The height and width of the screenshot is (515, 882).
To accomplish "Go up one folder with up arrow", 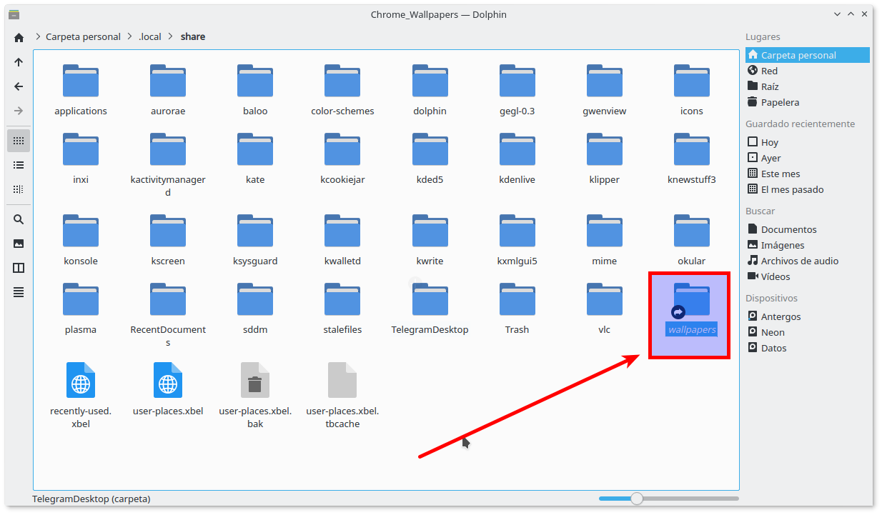I will click(19, 62).
